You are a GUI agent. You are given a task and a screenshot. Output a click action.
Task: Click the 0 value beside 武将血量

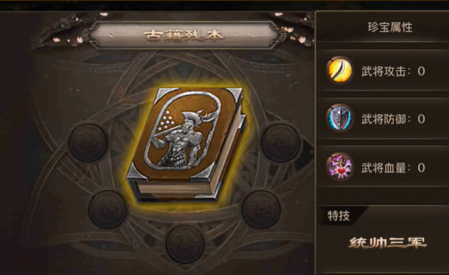pos(421,168)
